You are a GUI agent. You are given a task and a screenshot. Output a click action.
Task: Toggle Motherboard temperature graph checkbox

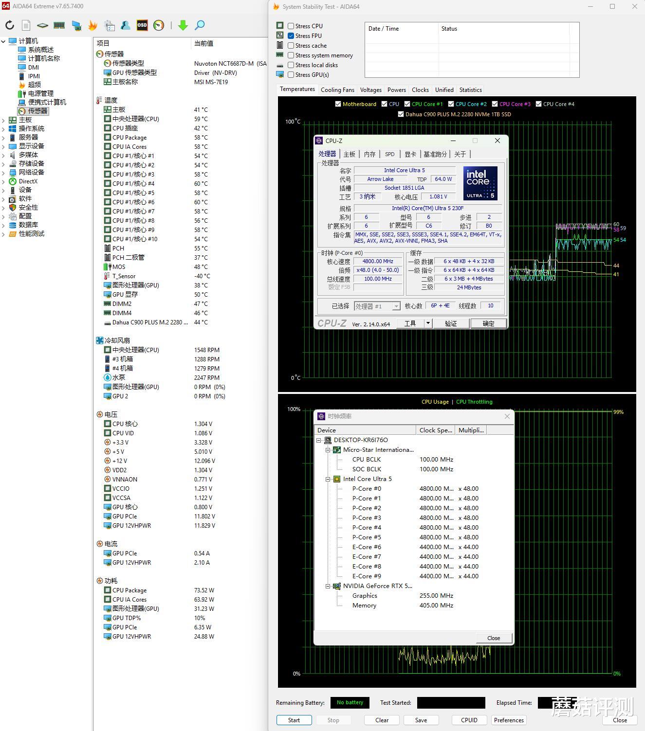pos(338,104)
